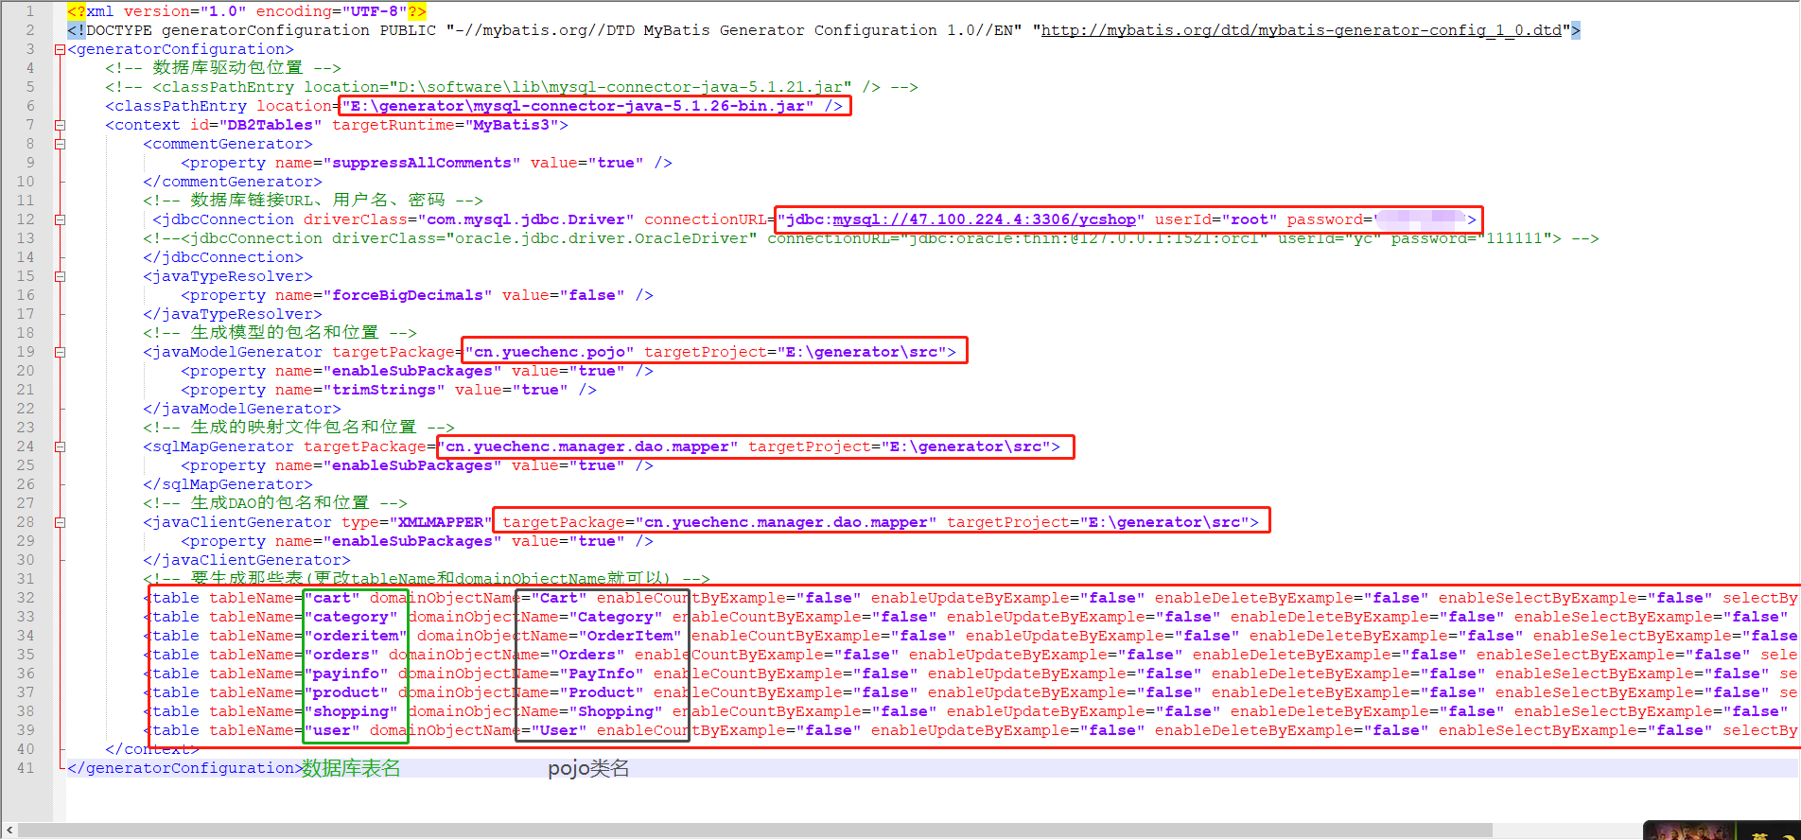The height and width of the screenshot is (840, 1801).
Task: Click the horizontal scrollbar thumb
Action: click(755, 831)
